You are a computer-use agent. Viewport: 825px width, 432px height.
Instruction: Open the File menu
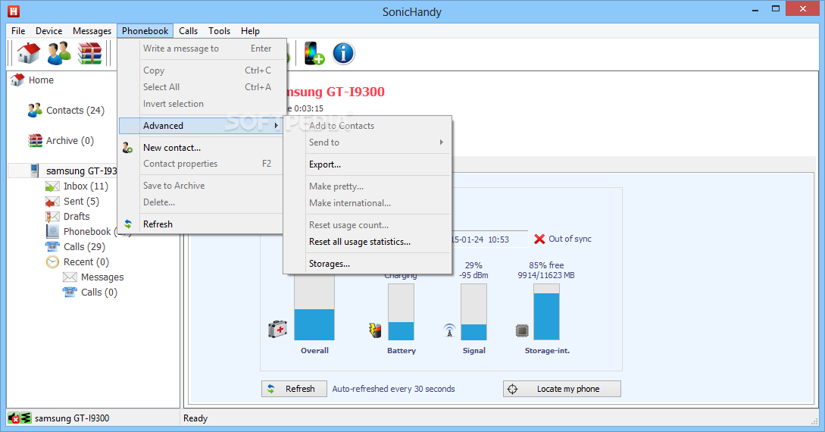click(x=18, y=31)
